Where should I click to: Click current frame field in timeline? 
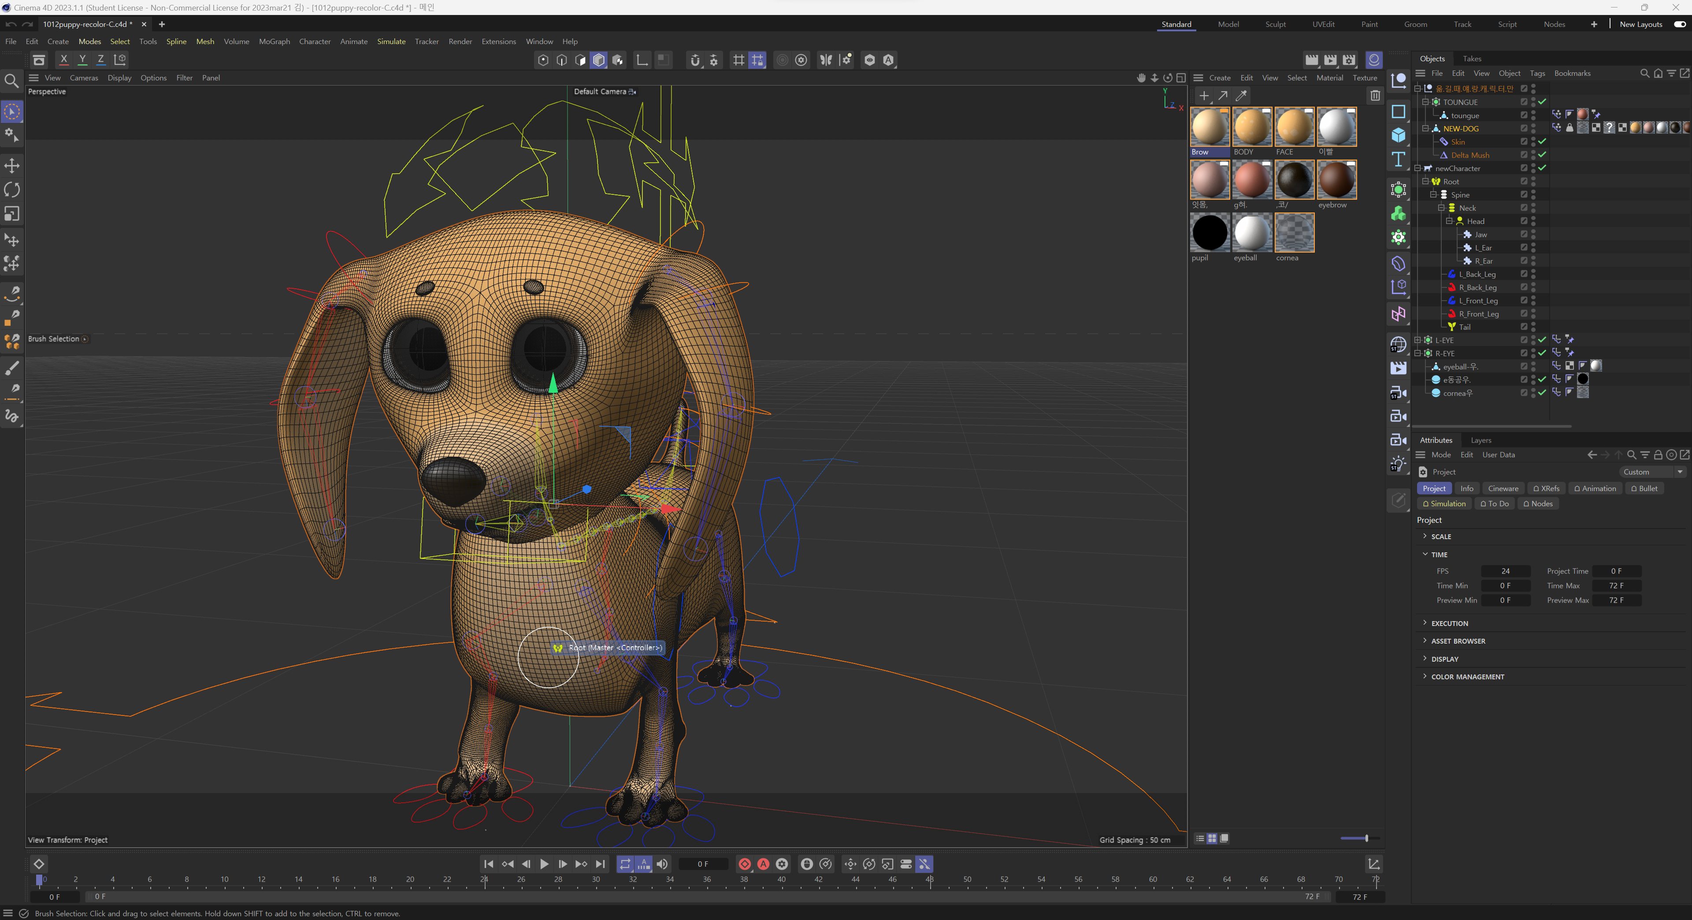click(x=703, y=864)
